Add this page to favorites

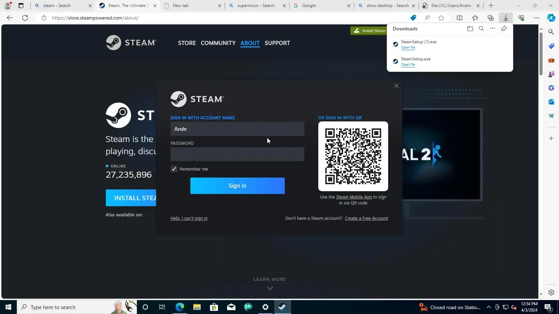coord(441,18)
